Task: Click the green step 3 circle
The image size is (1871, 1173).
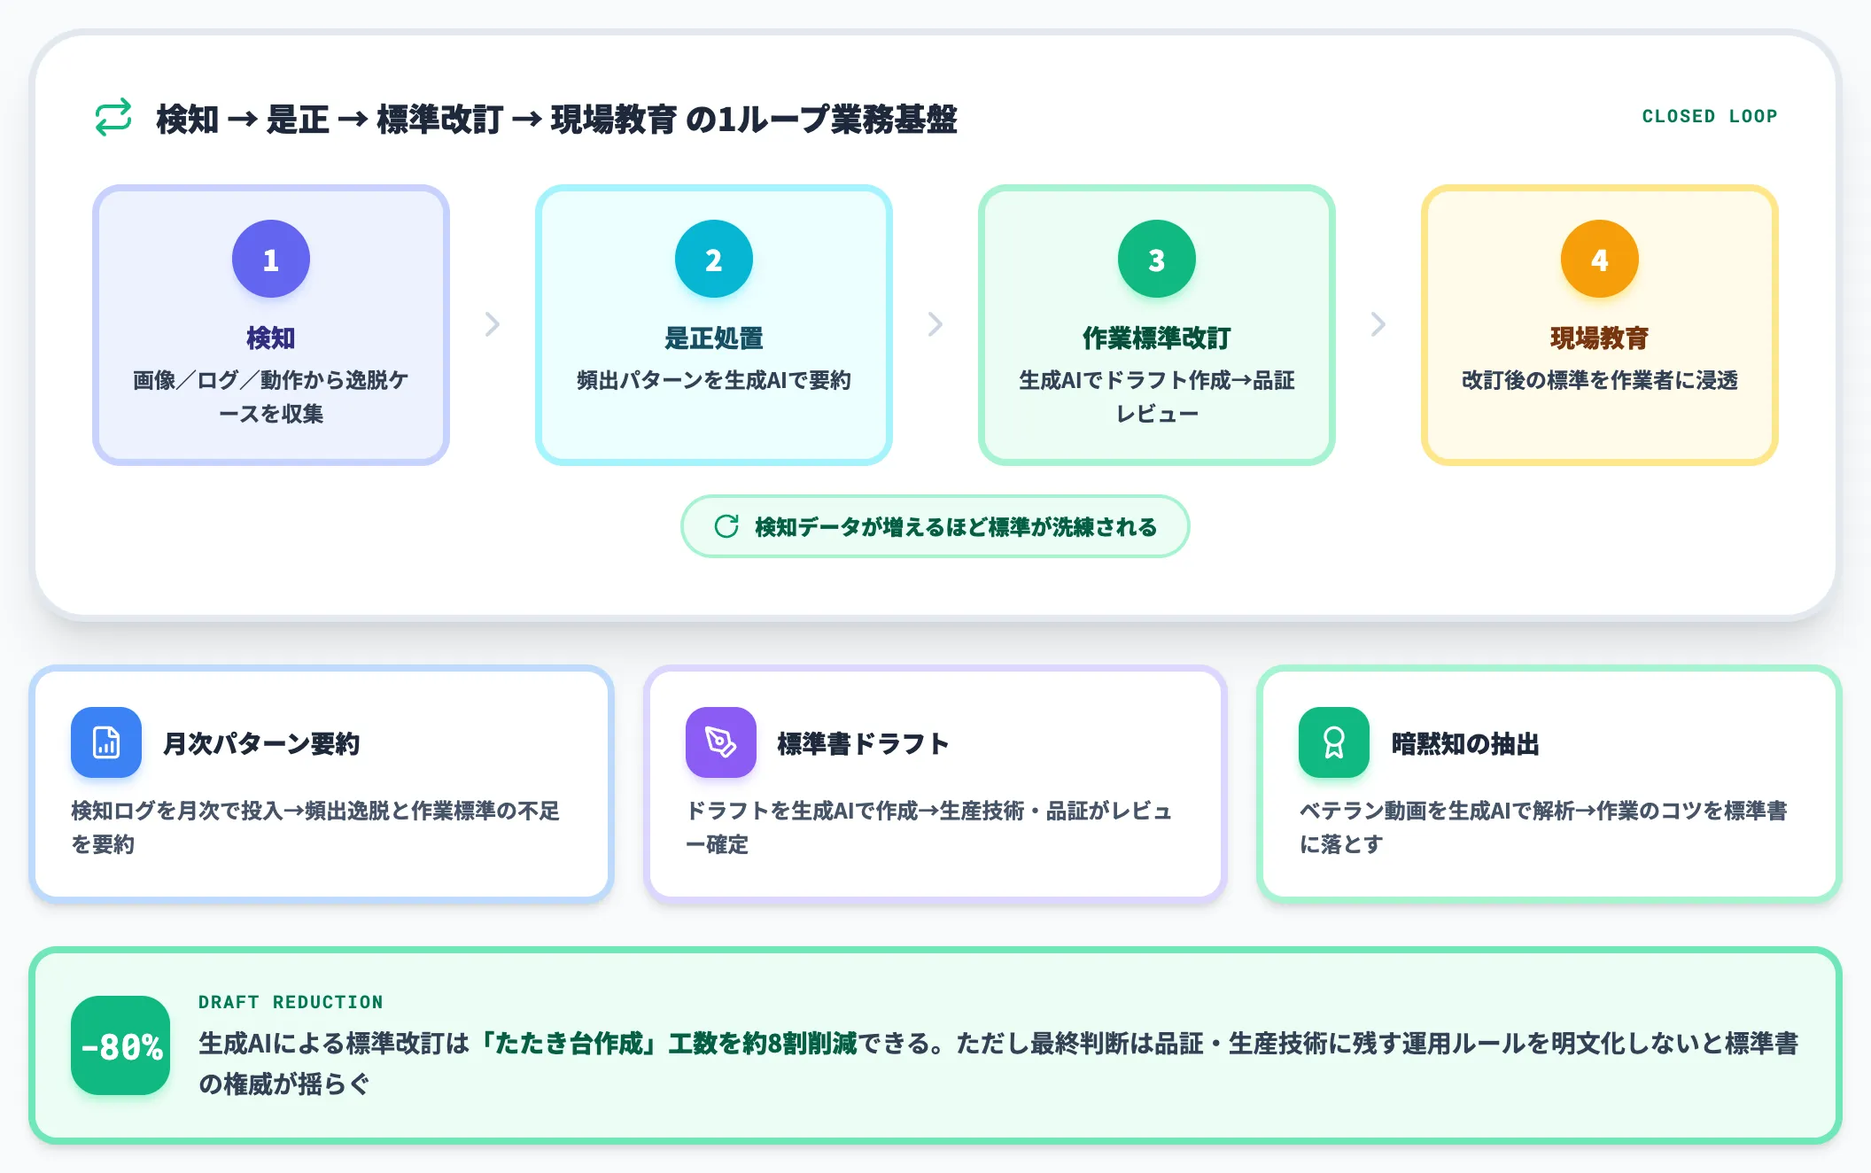Action: 1157,259
